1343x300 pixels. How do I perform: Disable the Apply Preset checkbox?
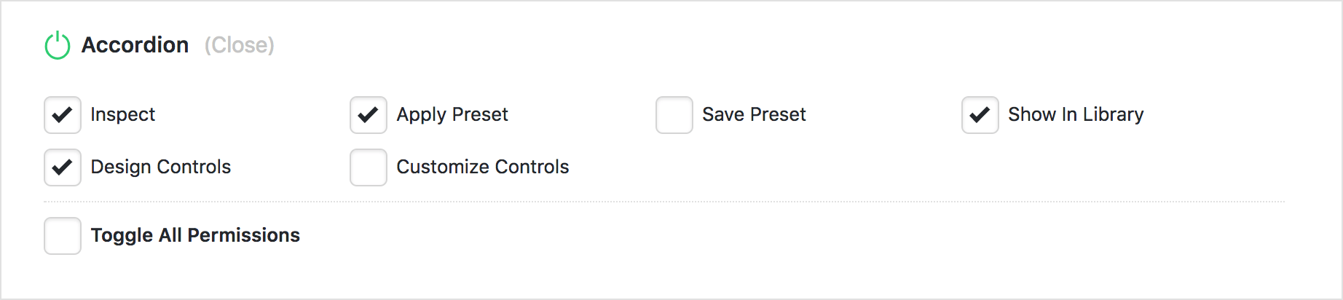pyautogui.click(x=369, y=115)
